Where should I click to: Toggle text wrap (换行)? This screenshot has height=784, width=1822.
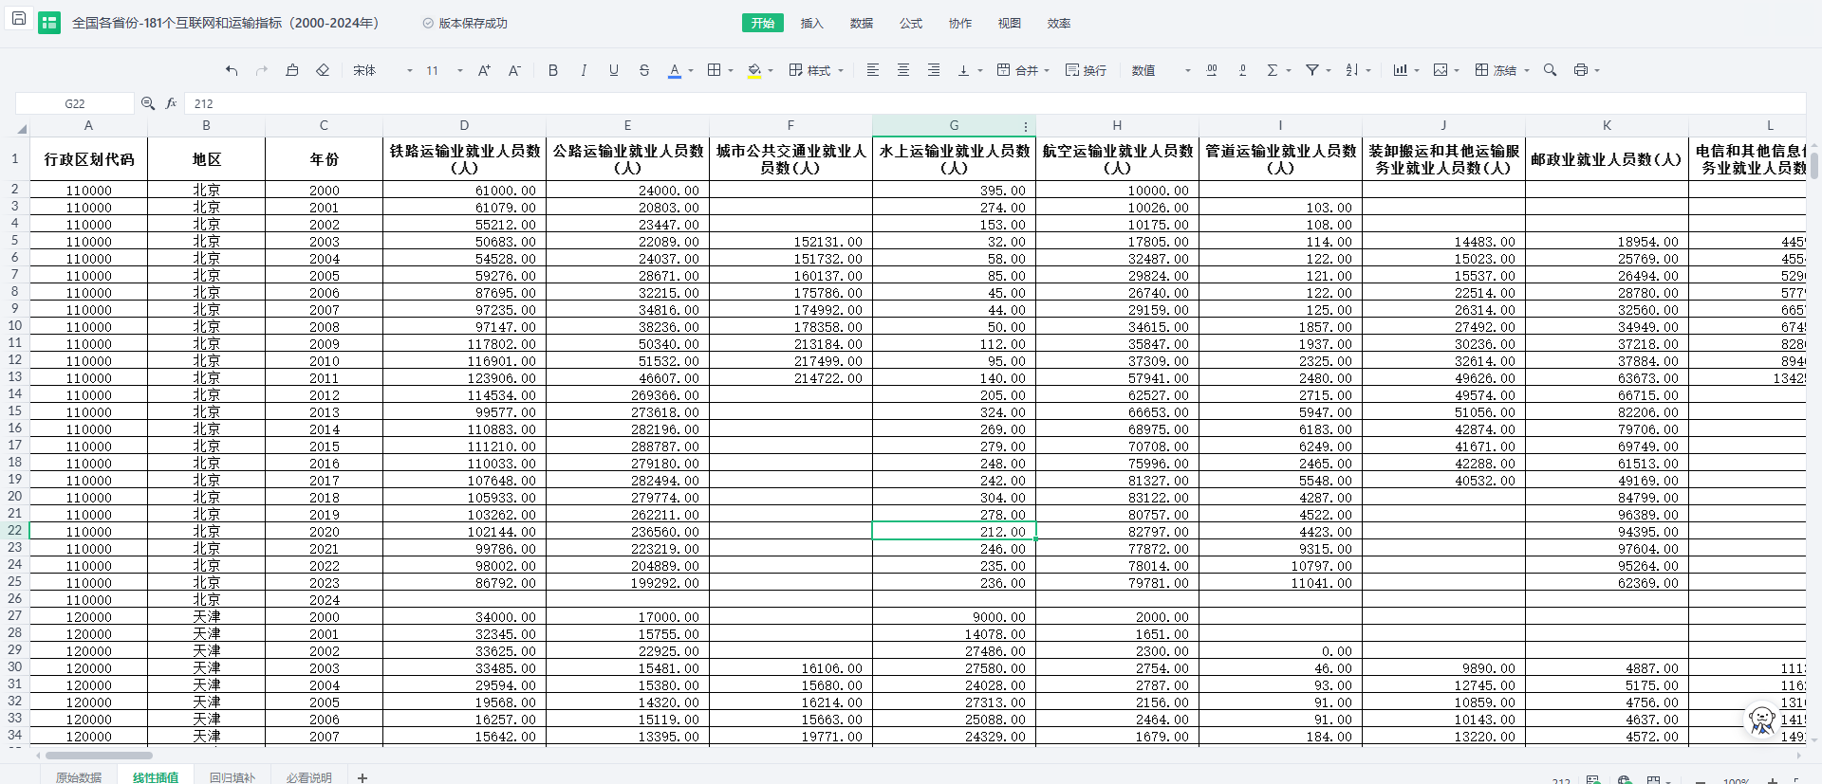1086,70
